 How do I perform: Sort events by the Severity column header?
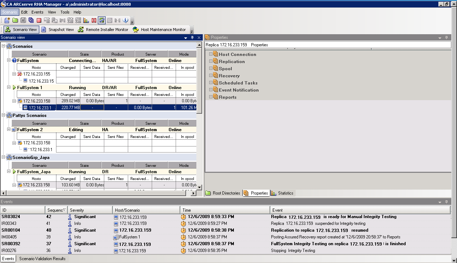90,210
